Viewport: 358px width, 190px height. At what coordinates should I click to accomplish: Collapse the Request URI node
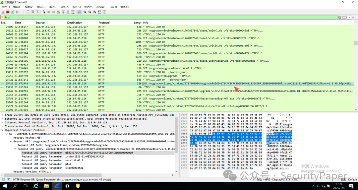tap(11, 141)
